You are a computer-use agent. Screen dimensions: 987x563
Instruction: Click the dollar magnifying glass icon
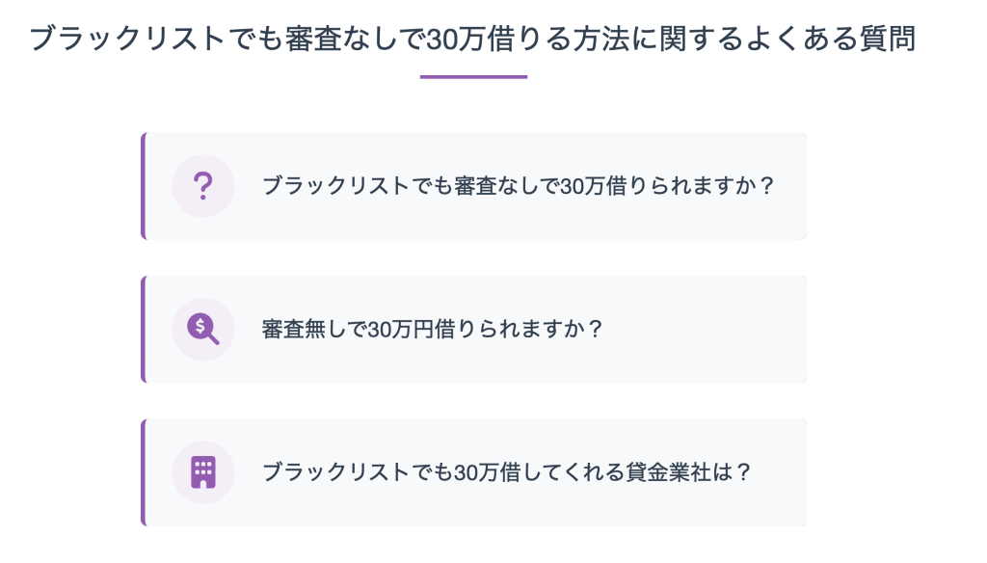tap(202, 330)
